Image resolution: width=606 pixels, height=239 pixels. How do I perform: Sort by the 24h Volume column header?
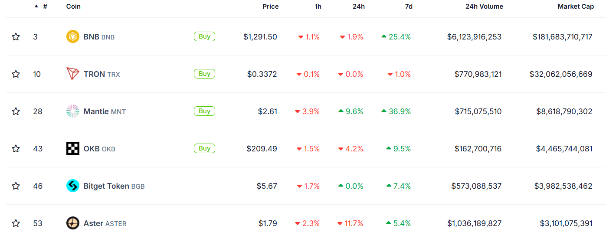[484, 7]
